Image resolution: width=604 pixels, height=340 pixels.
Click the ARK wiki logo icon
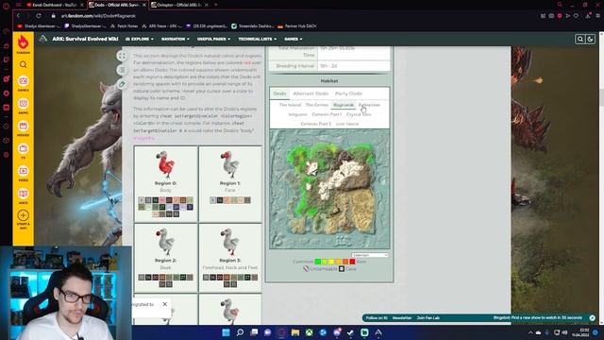point(43,39)
